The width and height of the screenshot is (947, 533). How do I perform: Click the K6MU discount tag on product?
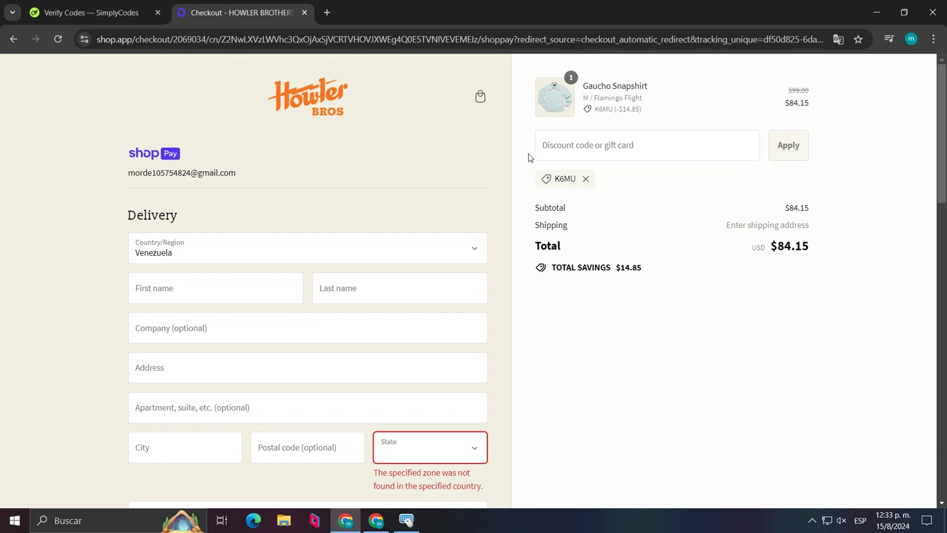tap(612, 109)
